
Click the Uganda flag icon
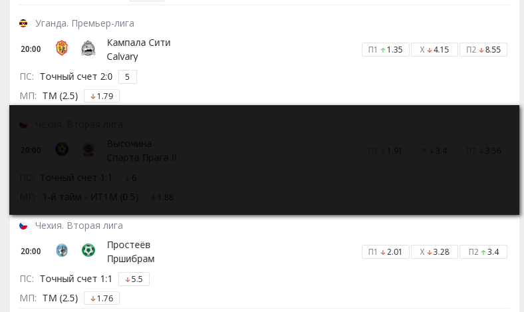point(23,23)
